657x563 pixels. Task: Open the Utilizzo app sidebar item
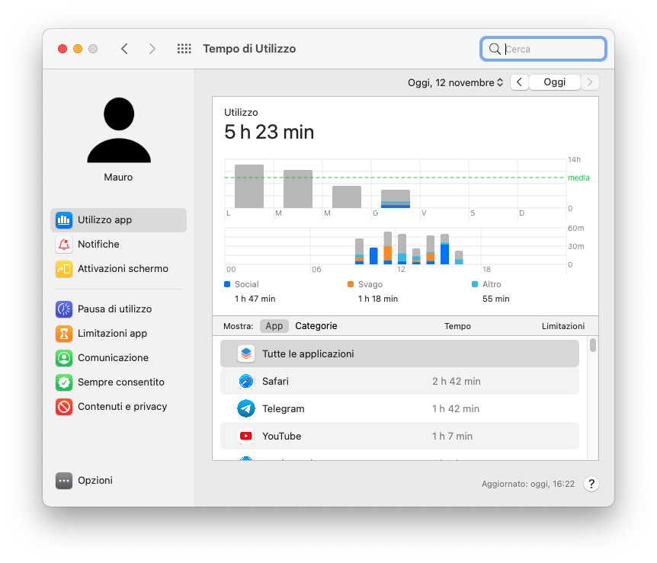coord(118,220)
